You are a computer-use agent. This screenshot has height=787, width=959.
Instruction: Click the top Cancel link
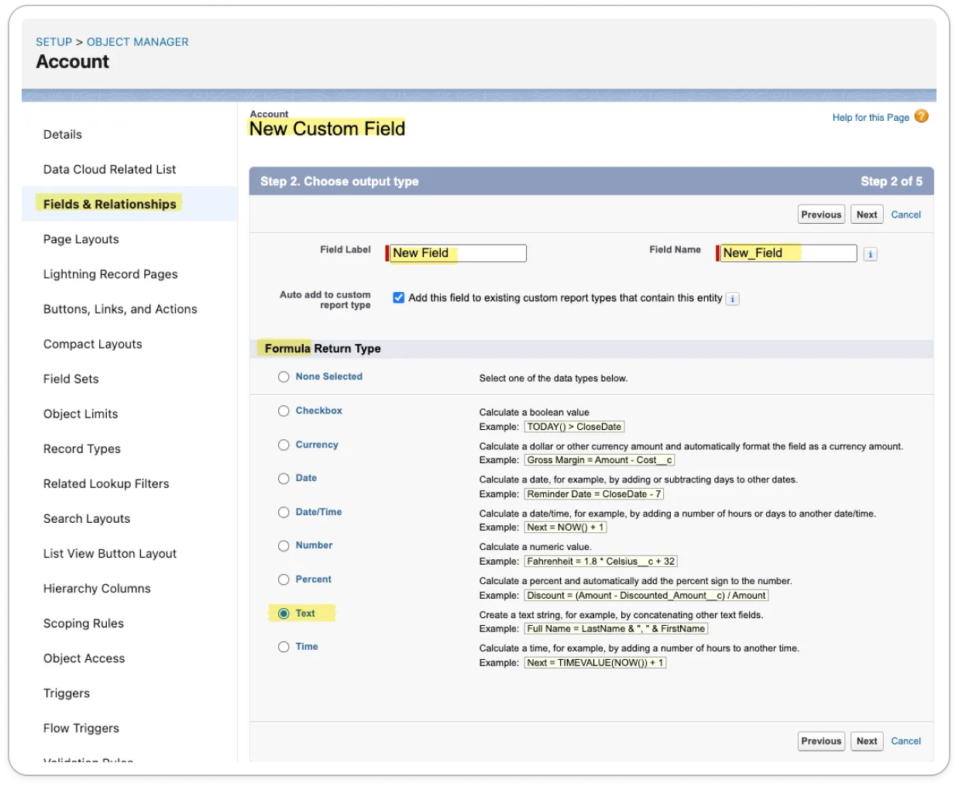(x=906, y=215)
